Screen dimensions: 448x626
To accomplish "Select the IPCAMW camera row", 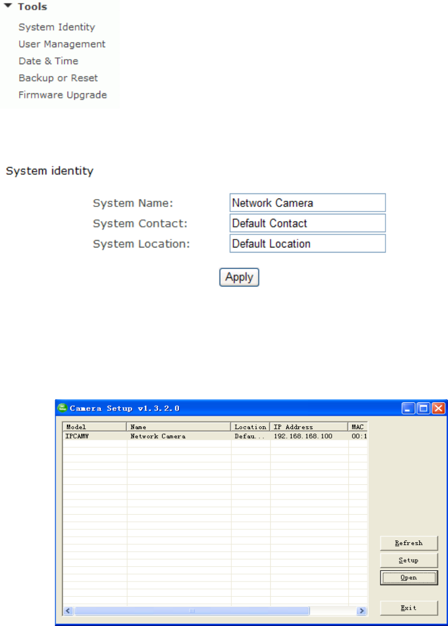I will tap(215, 436).
